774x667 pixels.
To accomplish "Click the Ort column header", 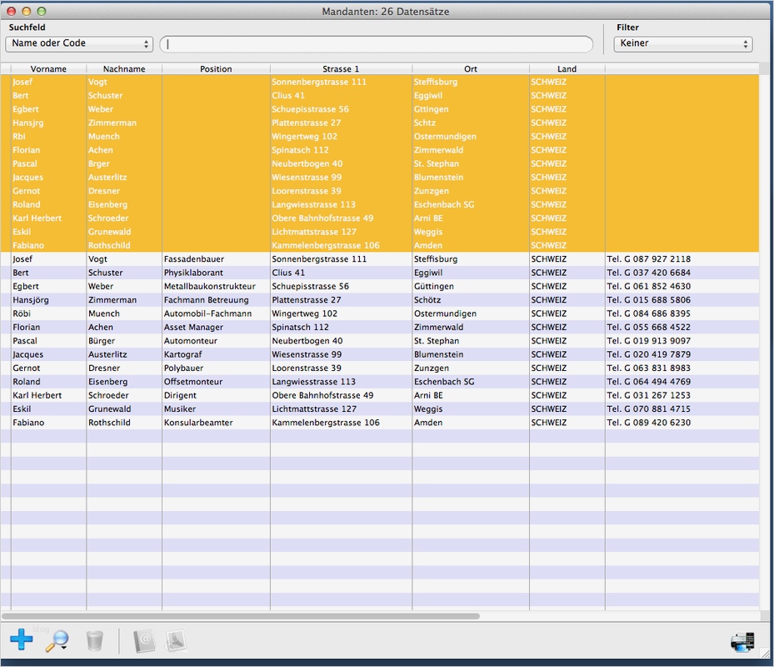I will pos(471,69).
